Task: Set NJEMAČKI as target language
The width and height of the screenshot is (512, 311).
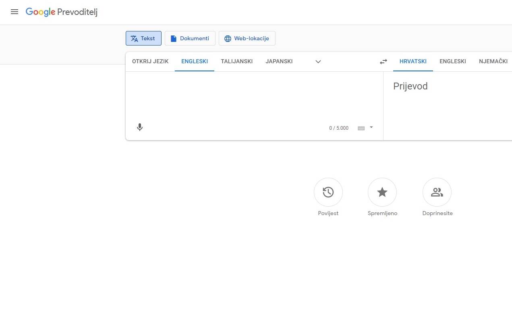Action: (493, 62)
